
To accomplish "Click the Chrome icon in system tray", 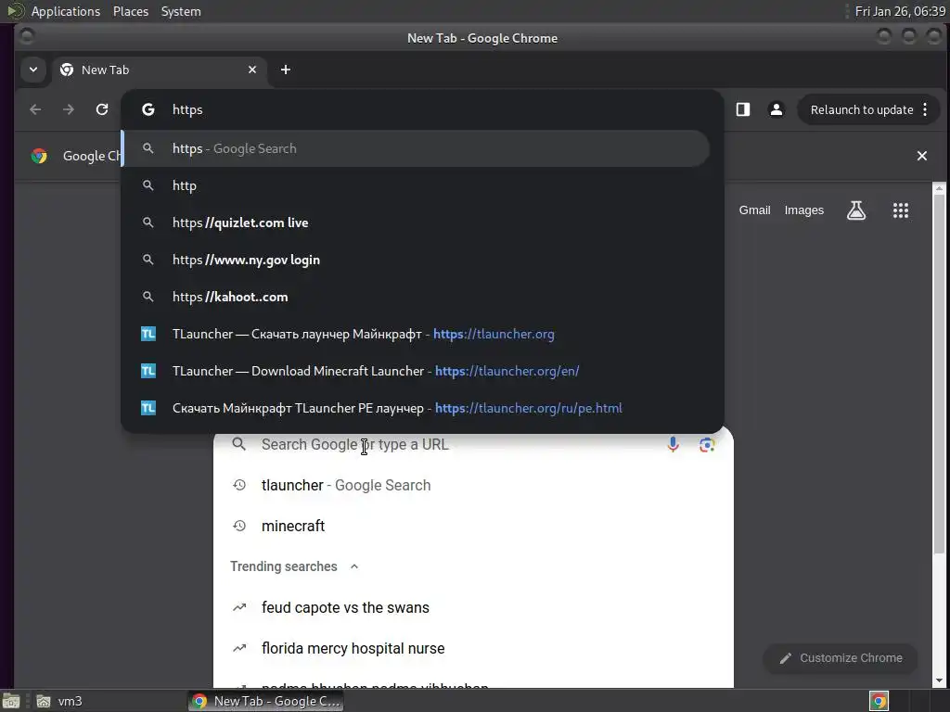I will pyautogui.click(x=879, y=701).
